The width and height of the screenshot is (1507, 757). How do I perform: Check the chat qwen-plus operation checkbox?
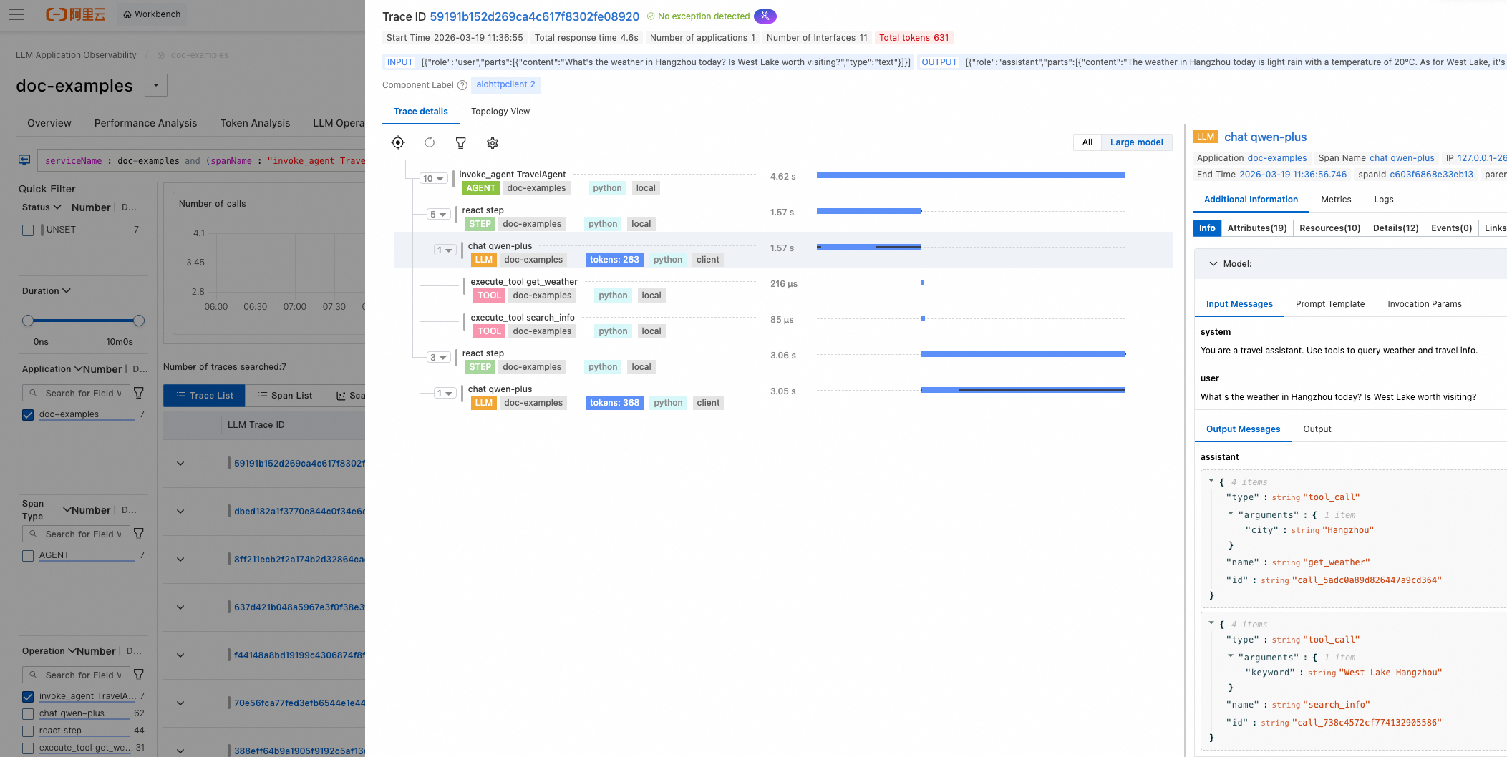click(x=28, y=714)
